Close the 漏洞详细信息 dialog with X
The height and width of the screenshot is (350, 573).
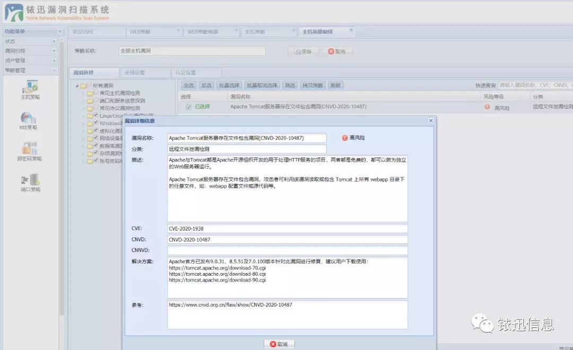[x=430, y=120]
